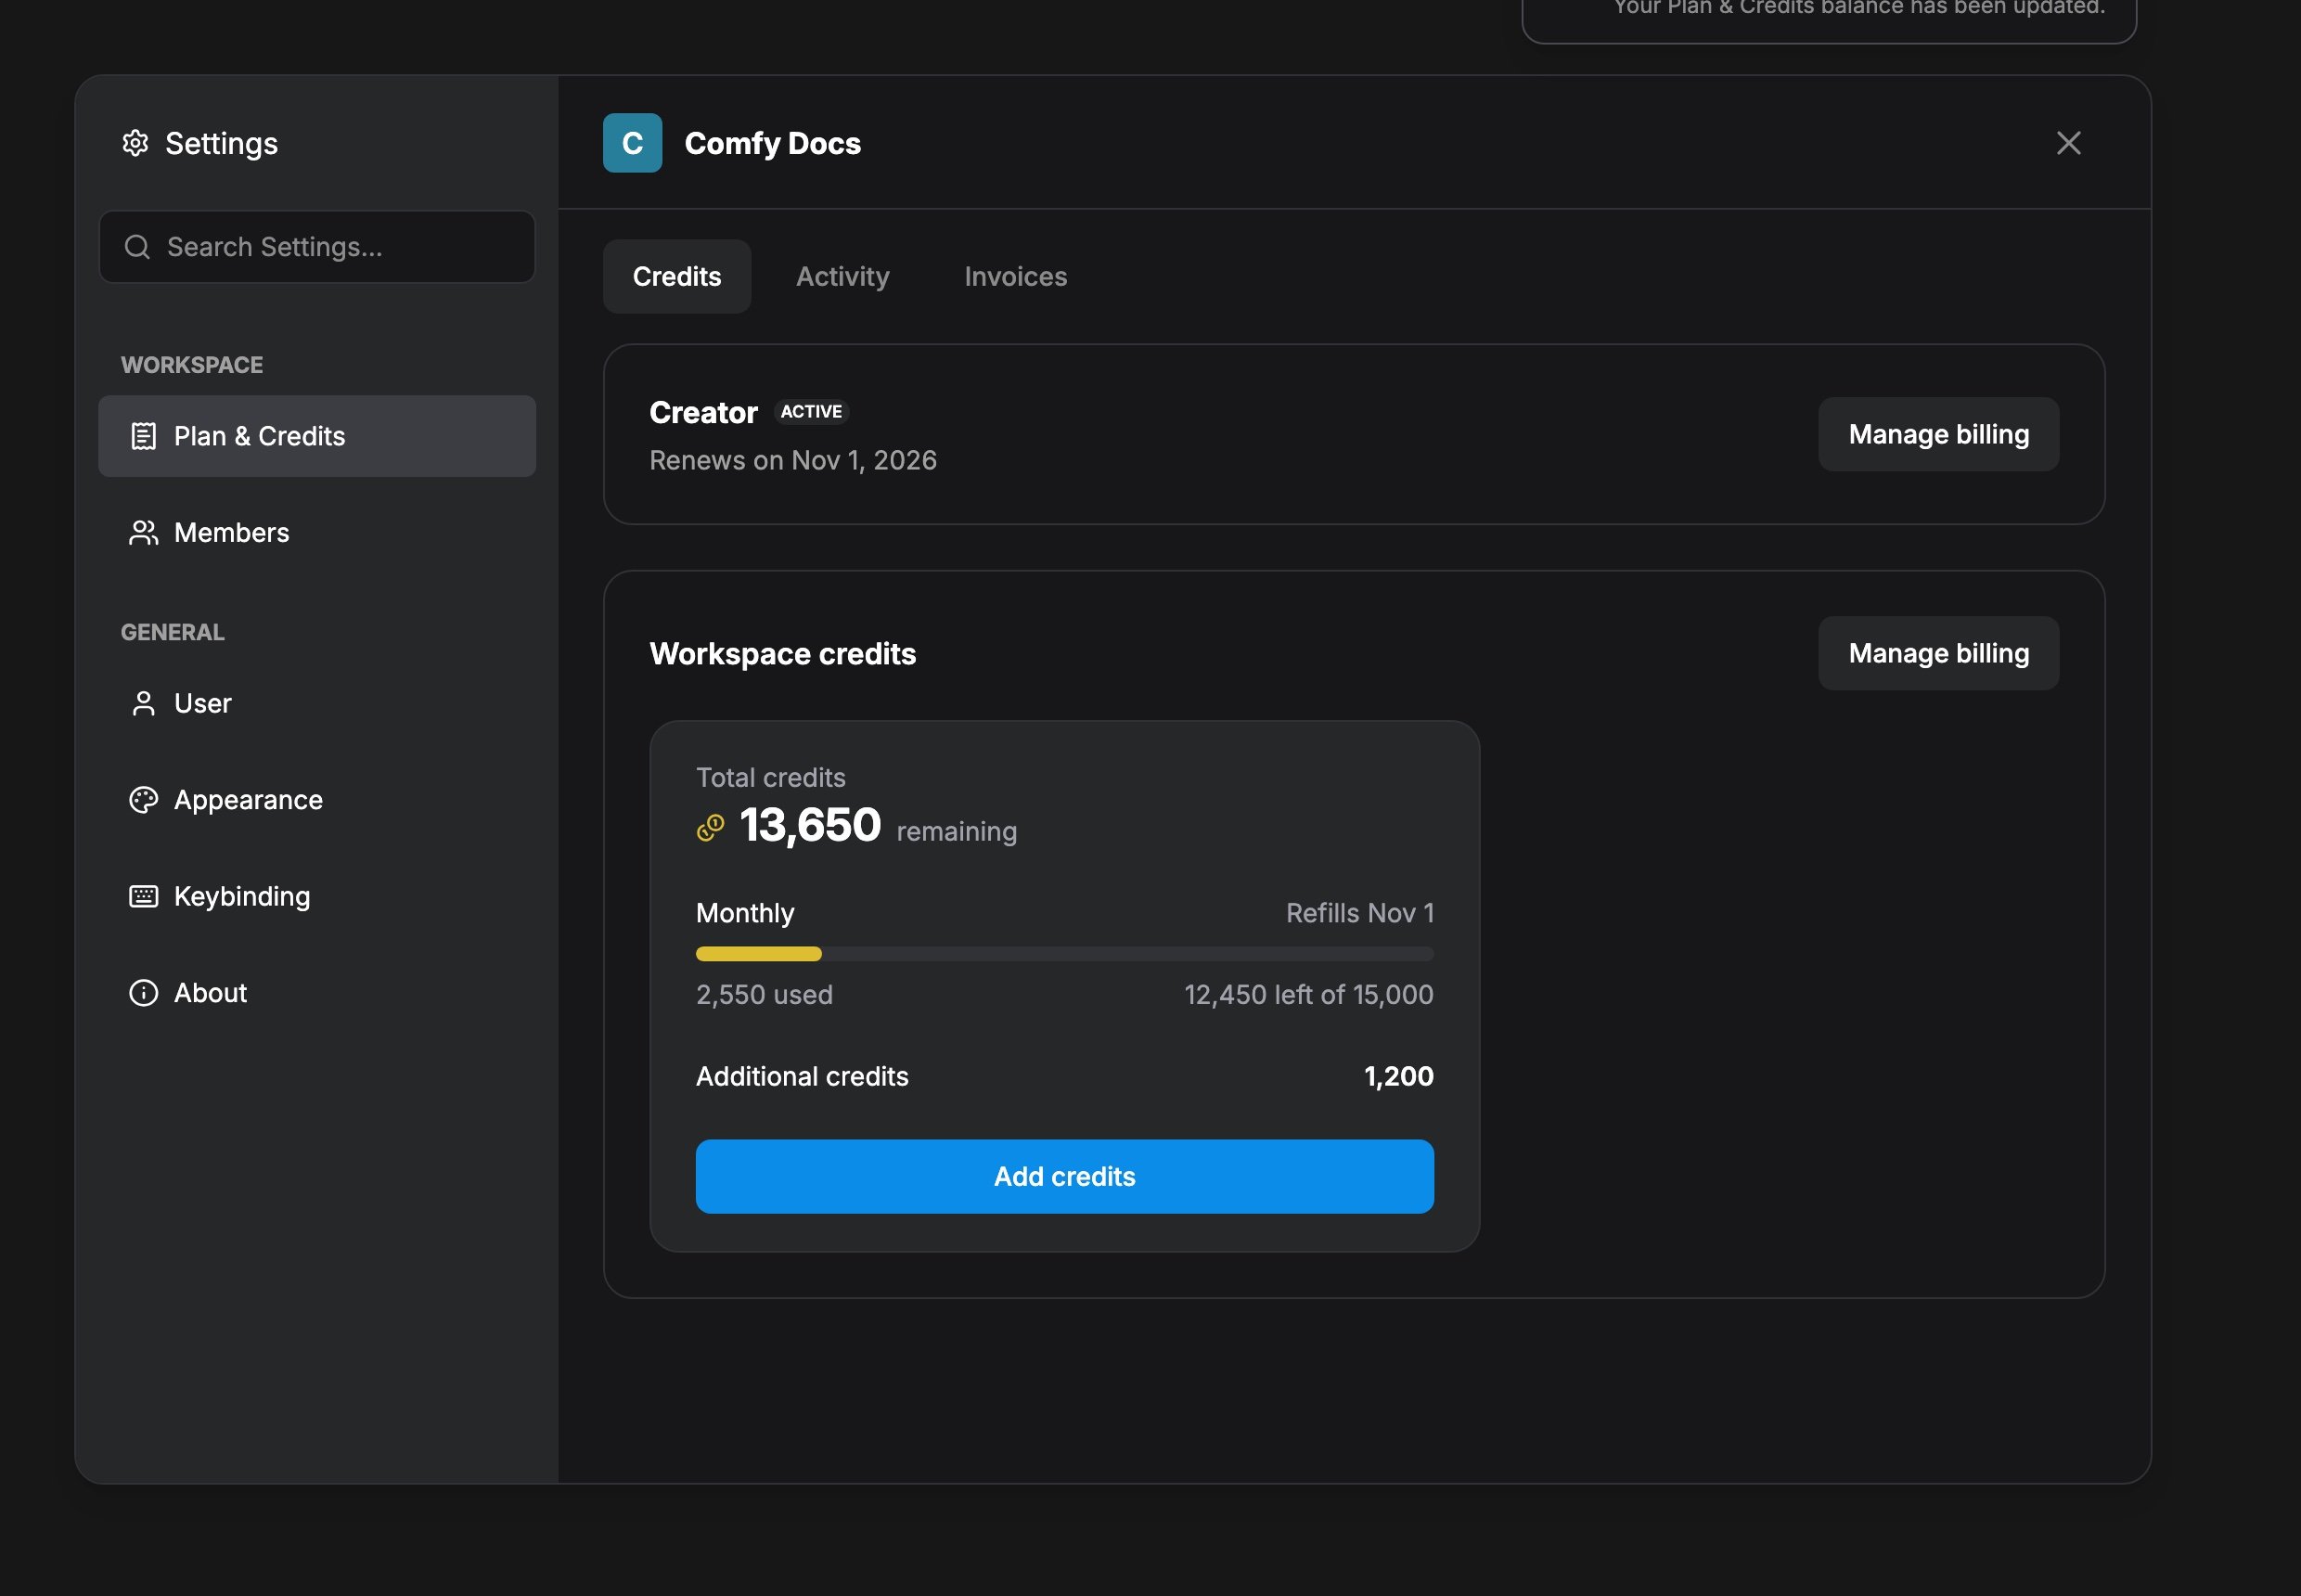Click Manage billing in Creator plan card

click(x=1938, y=435)
